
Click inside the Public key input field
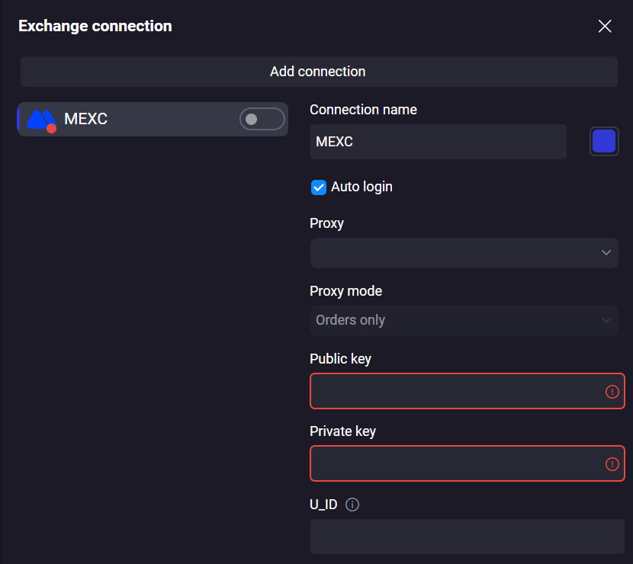click(458, 391)
